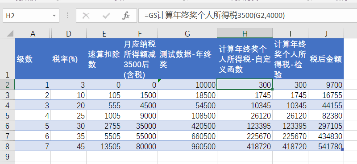Click cell G4 with value 54500

pyautogui.click(x=187, y=105)
